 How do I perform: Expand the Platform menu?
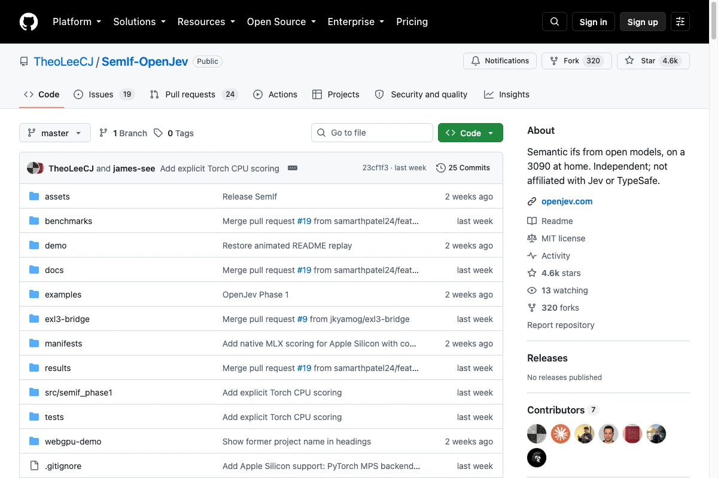coord(77,22)
